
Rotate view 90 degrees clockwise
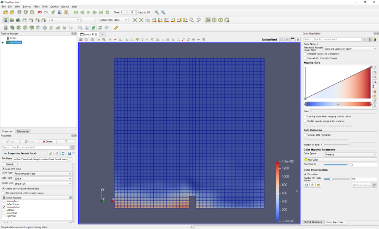(x=192, y=20)
